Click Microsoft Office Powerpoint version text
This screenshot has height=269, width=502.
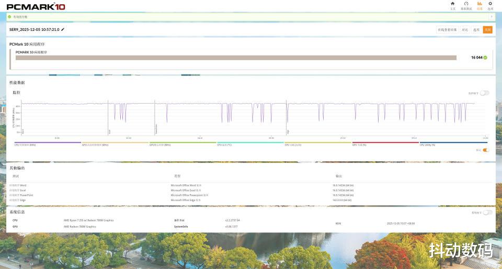tap(189, 195)
